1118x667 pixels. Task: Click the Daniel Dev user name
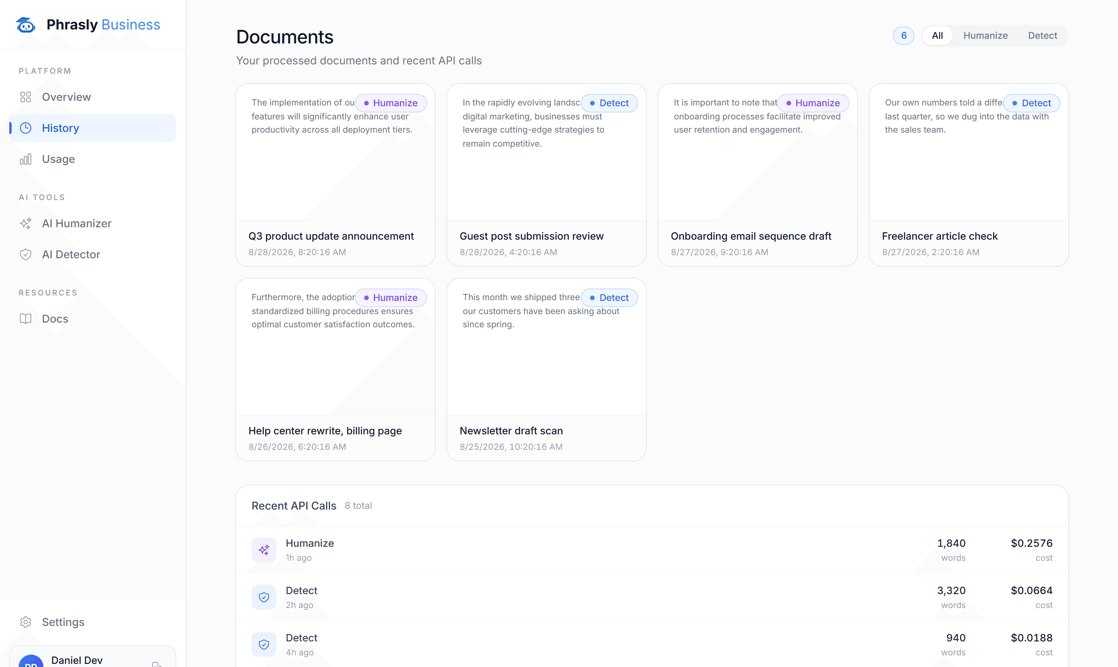[x=77, y=660]
